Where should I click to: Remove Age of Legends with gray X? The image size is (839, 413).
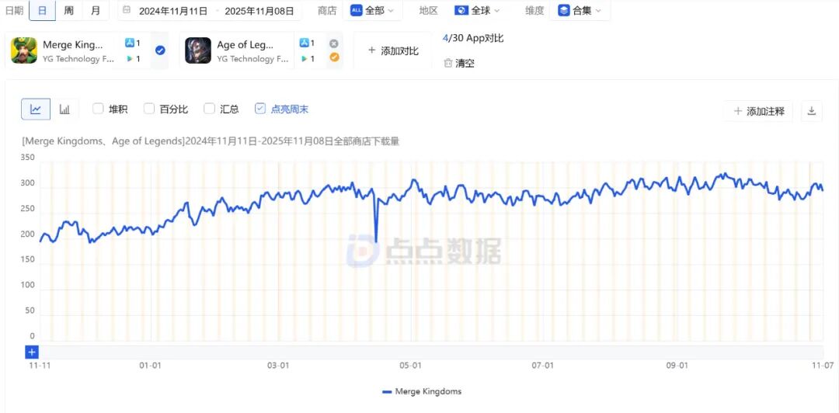334,43
